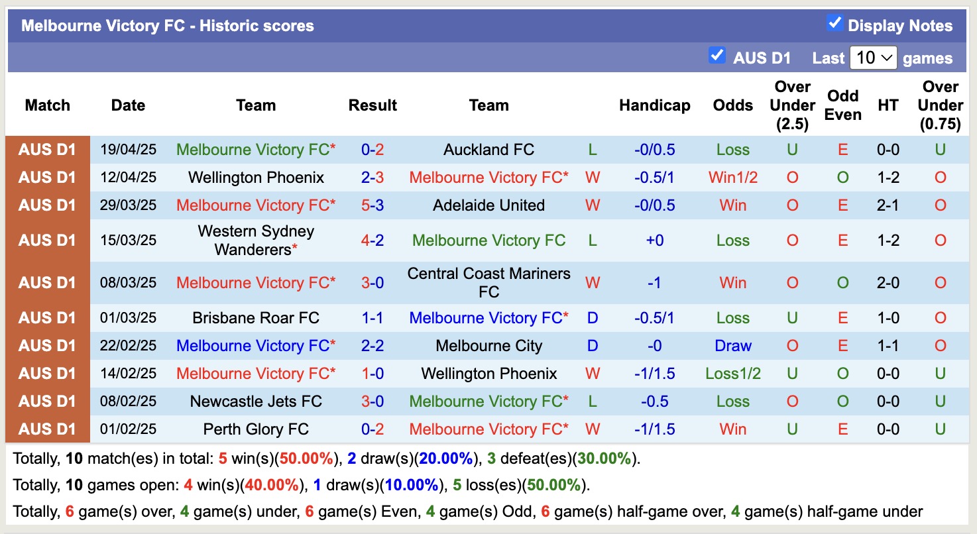Sort by the Date column header

127,105
